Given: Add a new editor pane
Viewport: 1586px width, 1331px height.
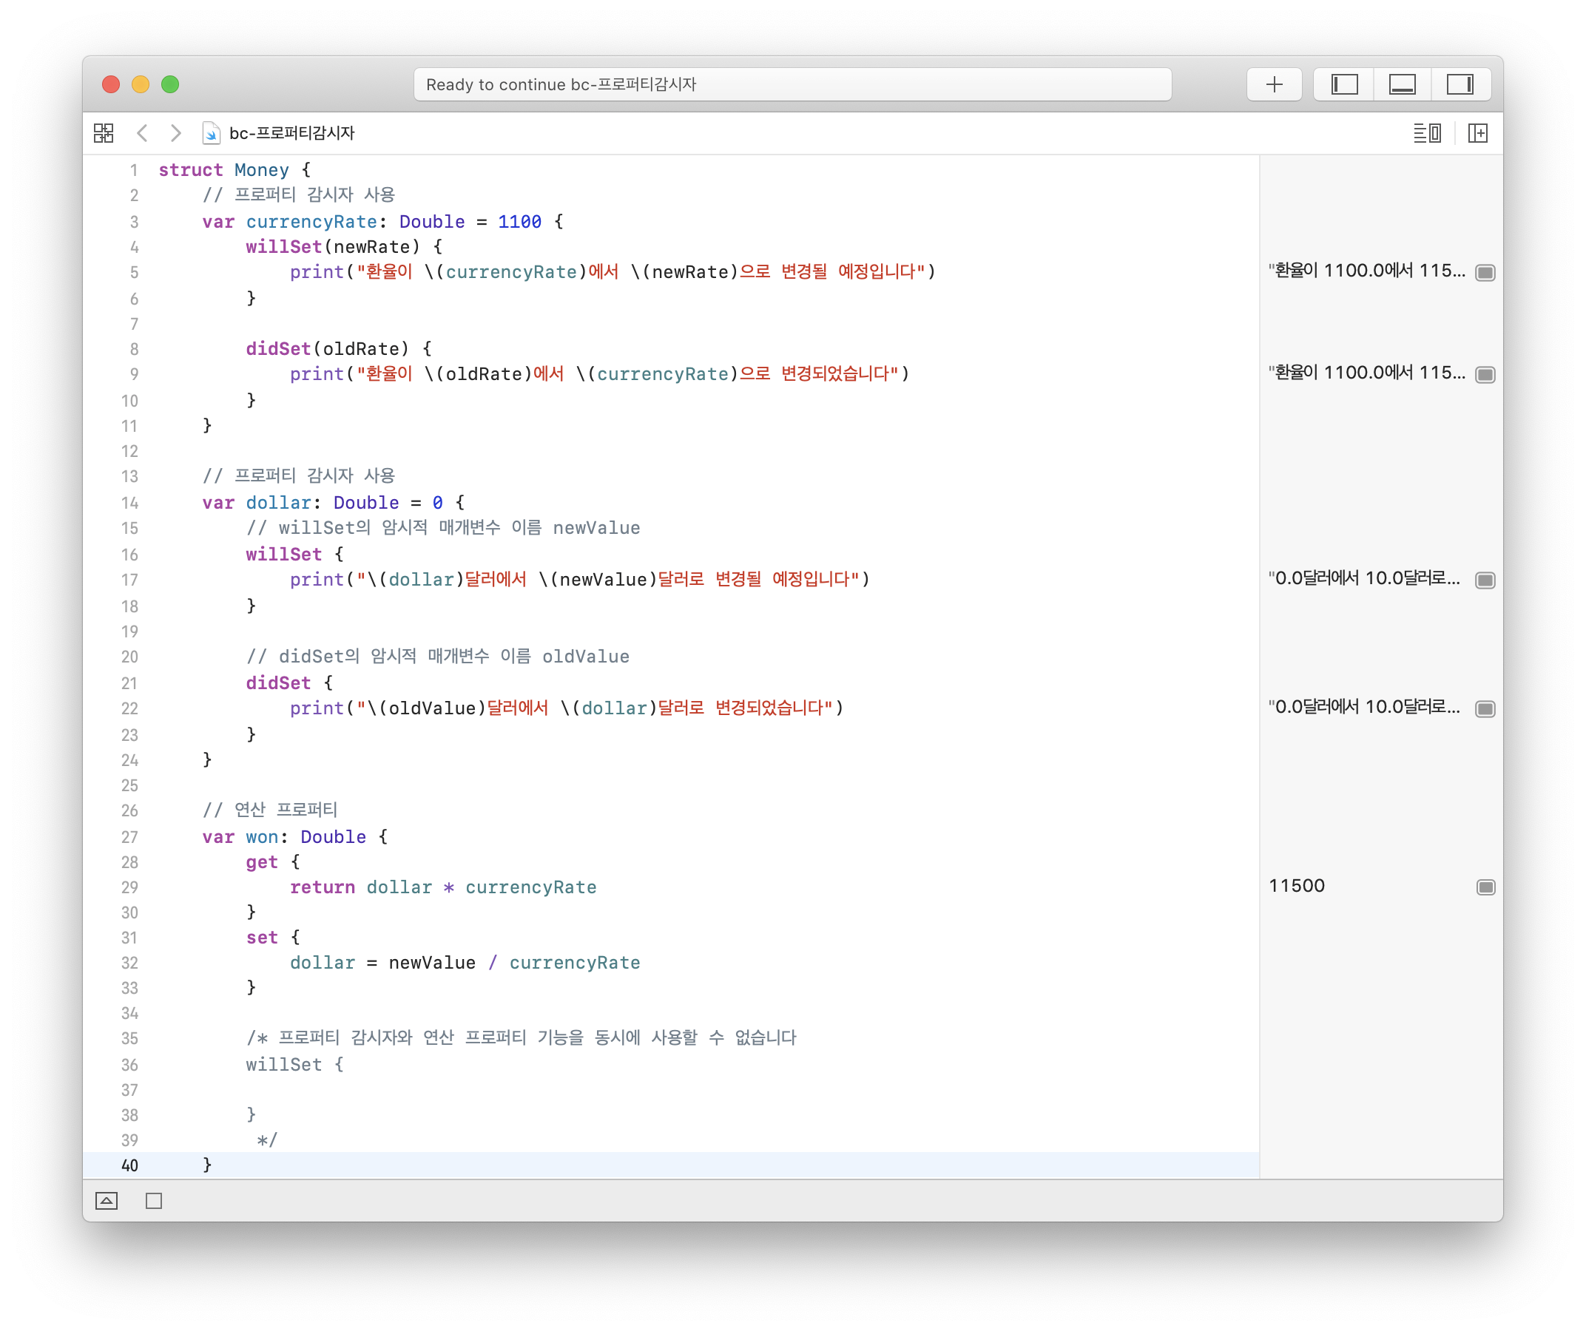Looking at the screenshot, I should tap(1477, 133).
